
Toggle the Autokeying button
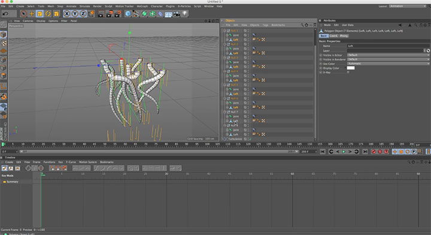click(x=380, y=152)
